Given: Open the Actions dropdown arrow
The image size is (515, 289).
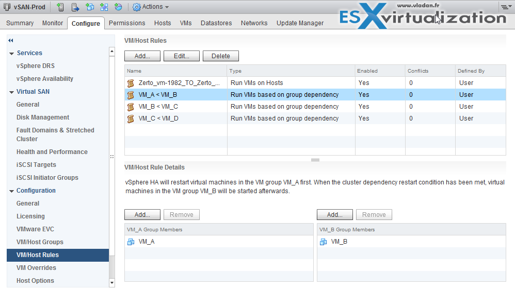Looking at the screenshot, I should tap(167, 7).
